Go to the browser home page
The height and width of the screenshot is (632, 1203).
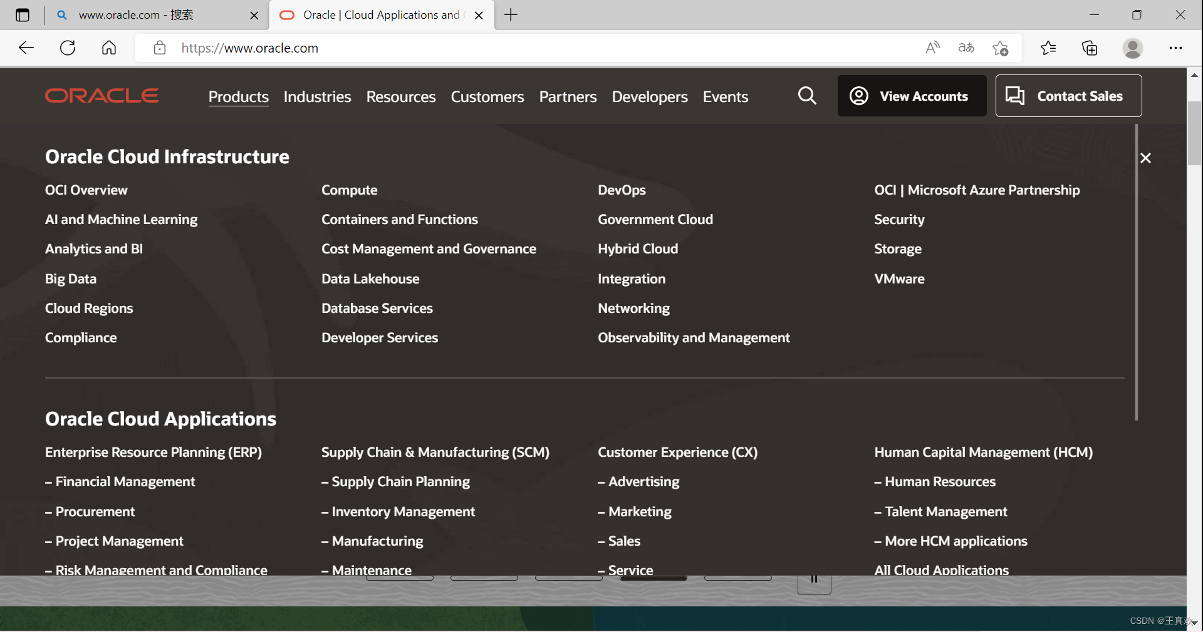[x=109, y=48]
